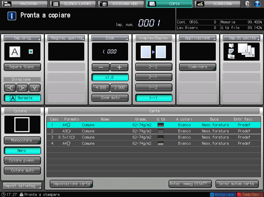The width and height of the screenshot is (264, 197).
Task: Set zoom to 2.000
Action: [119, 88]
